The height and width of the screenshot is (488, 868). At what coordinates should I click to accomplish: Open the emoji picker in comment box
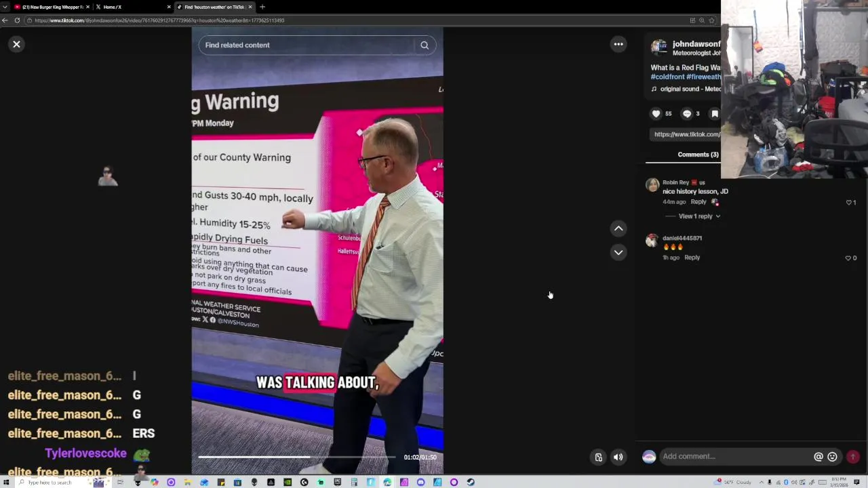(x=833, y=457)
